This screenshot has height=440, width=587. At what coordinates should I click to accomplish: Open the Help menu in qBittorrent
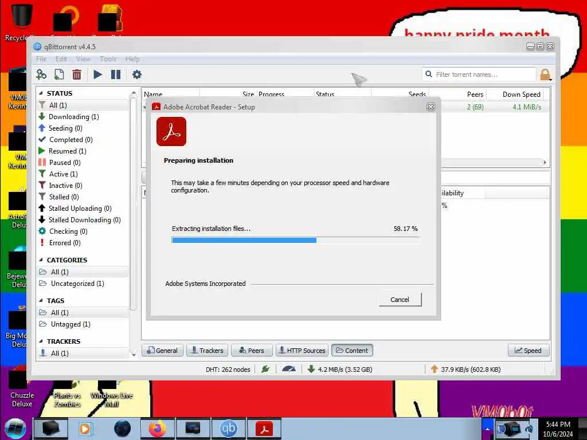tap(132, 59)
